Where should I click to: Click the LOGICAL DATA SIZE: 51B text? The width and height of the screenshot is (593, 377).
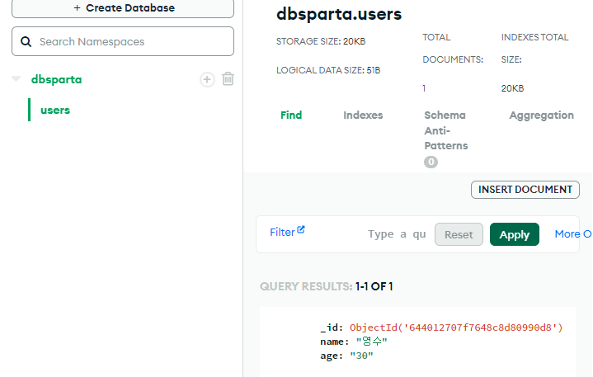(x=328, y=70)
